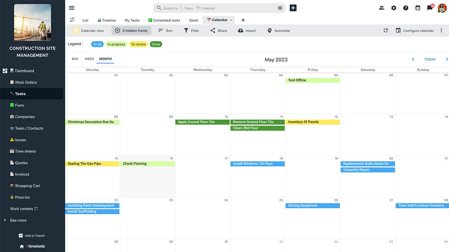Click In progress legend swatch
The width and height of the screenshot is (449, 252).
116,44
